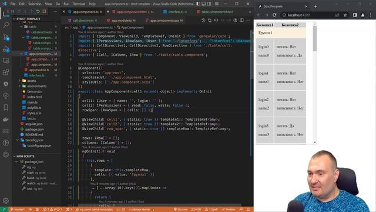Open the Manage gear in activity bar
376x212 pixels.
point(6,200)
